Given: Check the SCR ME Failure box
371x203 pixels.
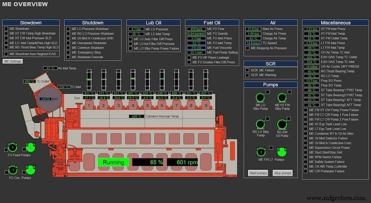Looking at the screenshot, I should [x=248, y=70].
